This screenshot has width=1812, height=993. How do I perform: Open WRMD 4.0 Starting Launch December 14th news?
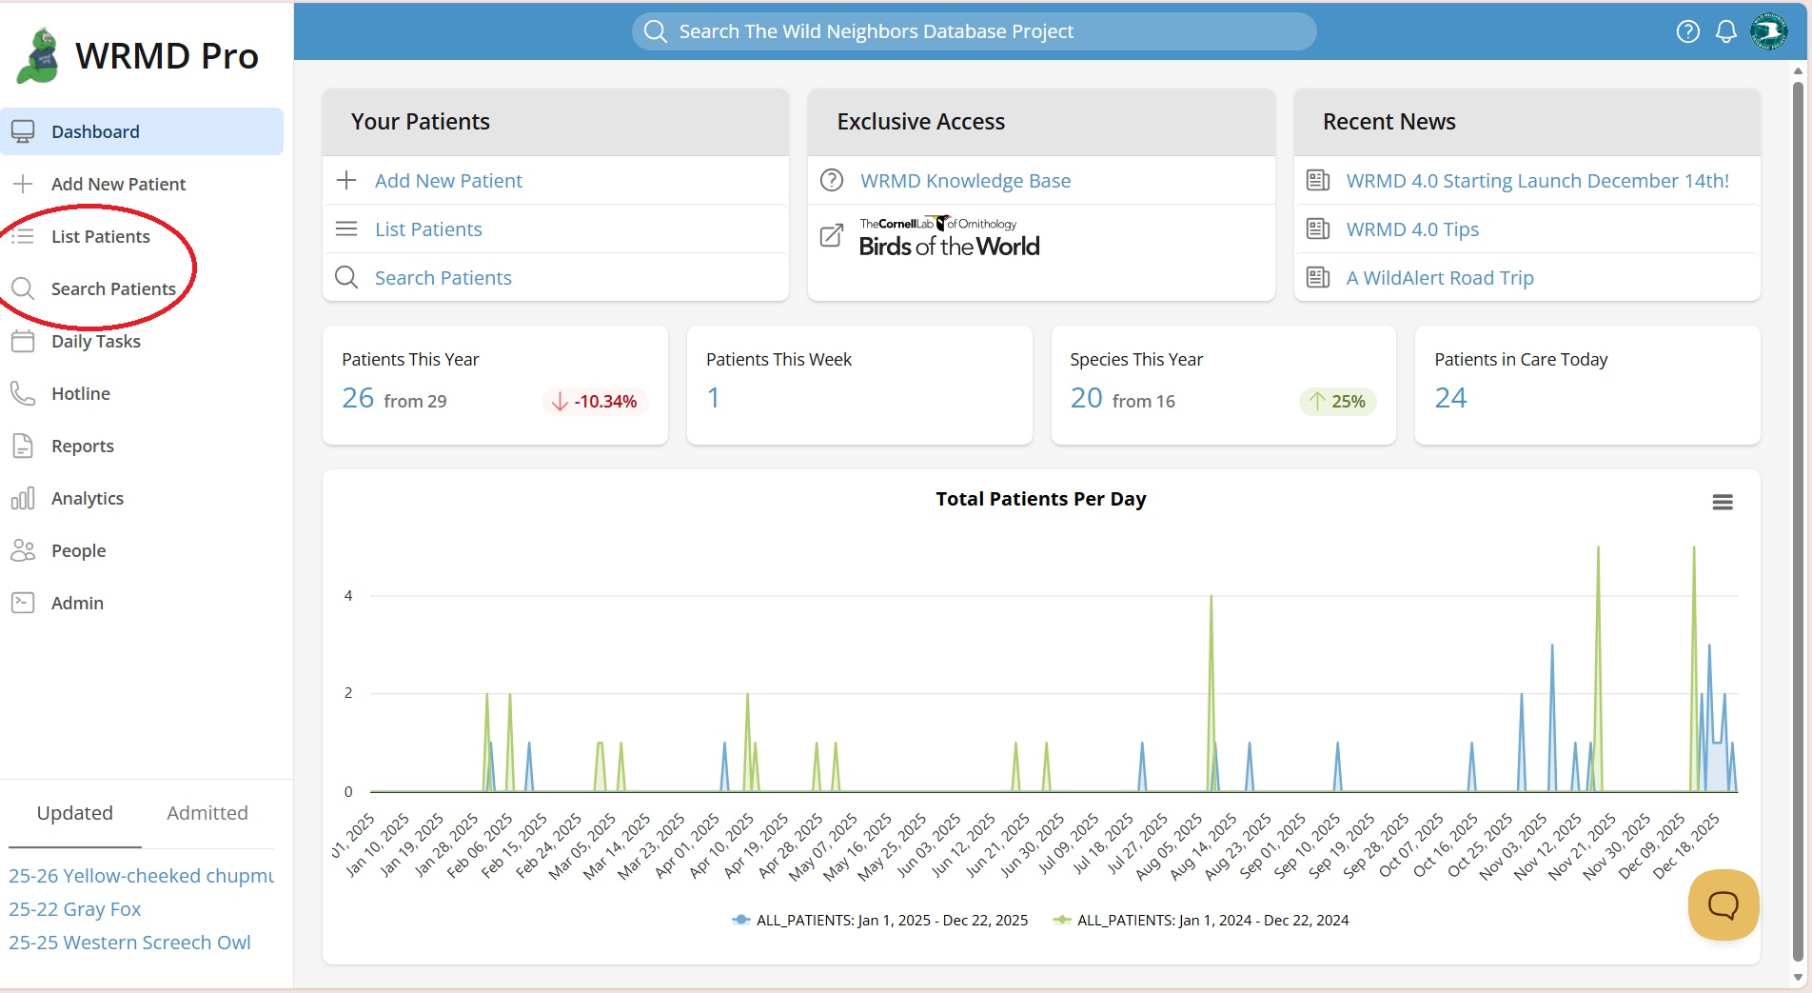coord(1537,180)
